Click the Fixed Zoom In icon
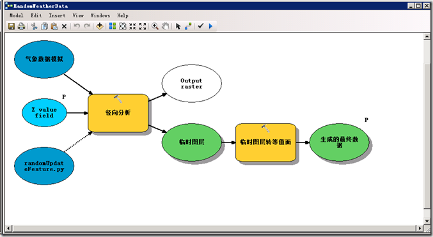 pyautogui.click(x=132, y=26)
